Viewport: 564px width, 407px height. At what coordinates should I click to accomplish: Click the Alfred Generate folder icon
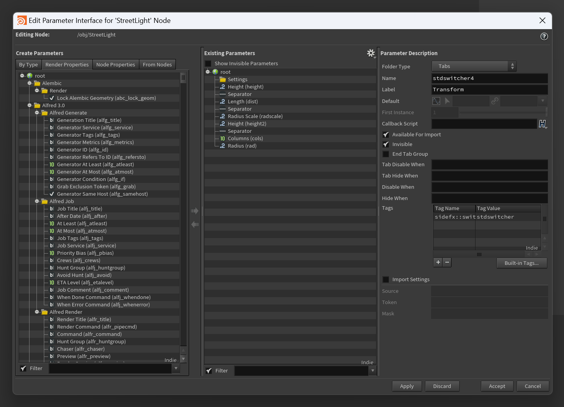[x=45, y=113]
